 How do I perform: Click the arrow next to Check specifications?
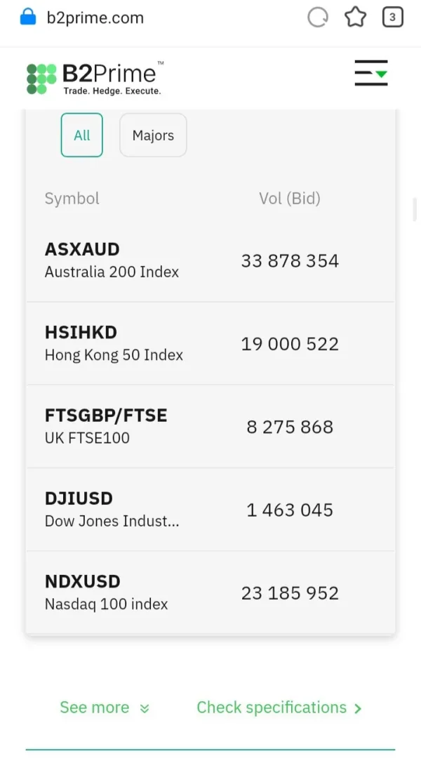coord(358,709)
